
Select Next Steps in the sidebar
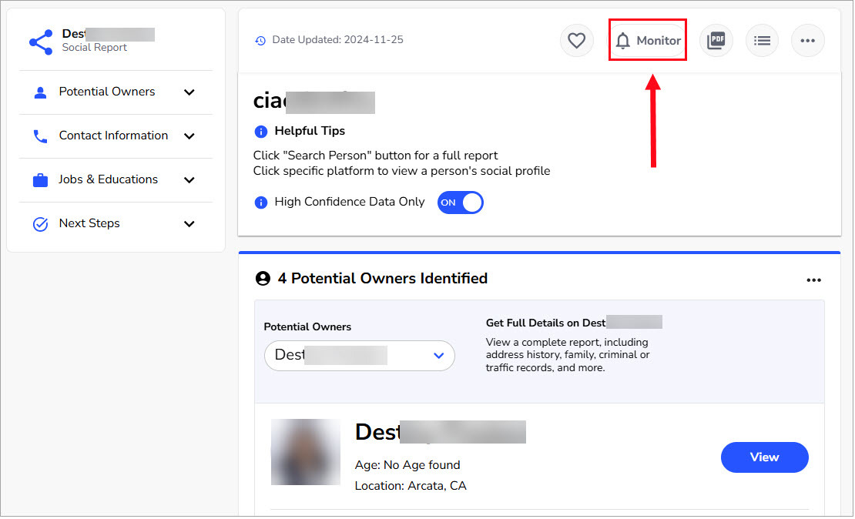(89, 223)
